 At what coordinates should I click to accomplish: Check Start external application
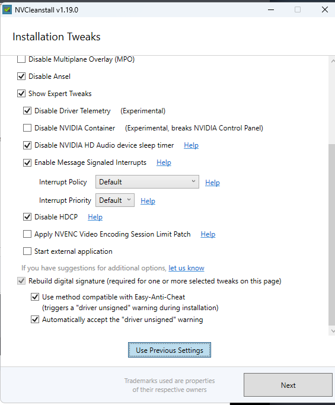(x=27, y=251)
